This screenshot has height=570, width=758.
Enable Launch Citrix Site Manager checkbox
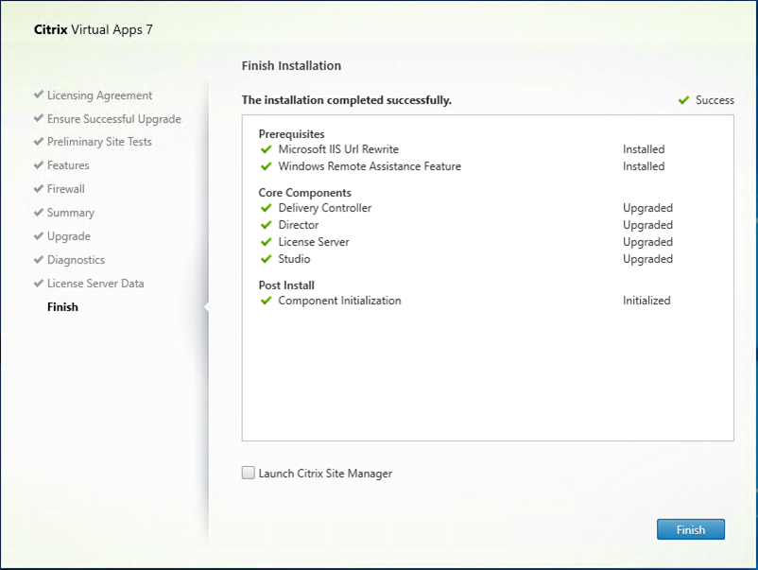(x=248, y=473)
